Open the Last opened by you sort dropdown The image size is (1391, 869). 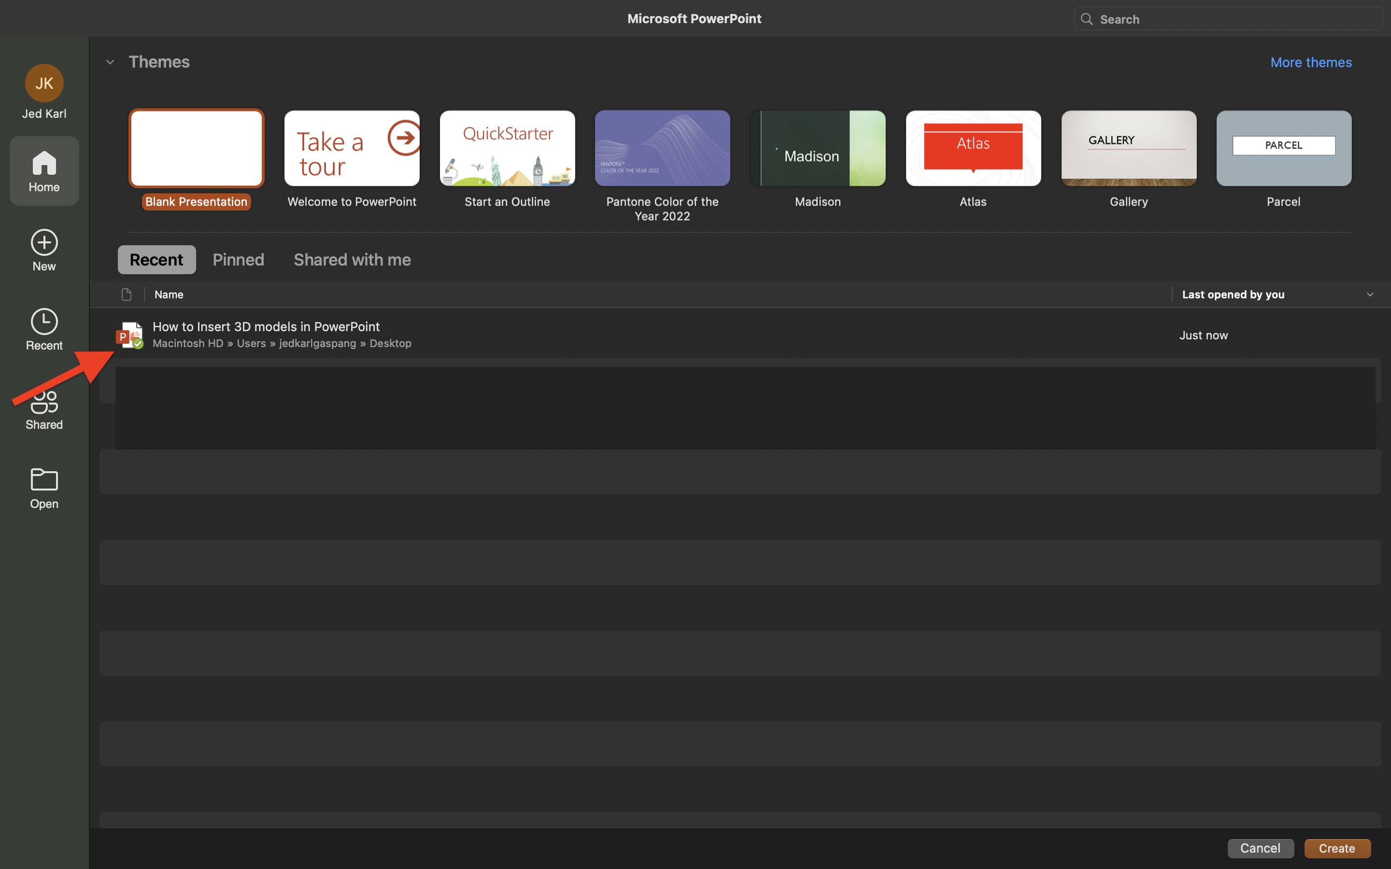click(1370, 294)
